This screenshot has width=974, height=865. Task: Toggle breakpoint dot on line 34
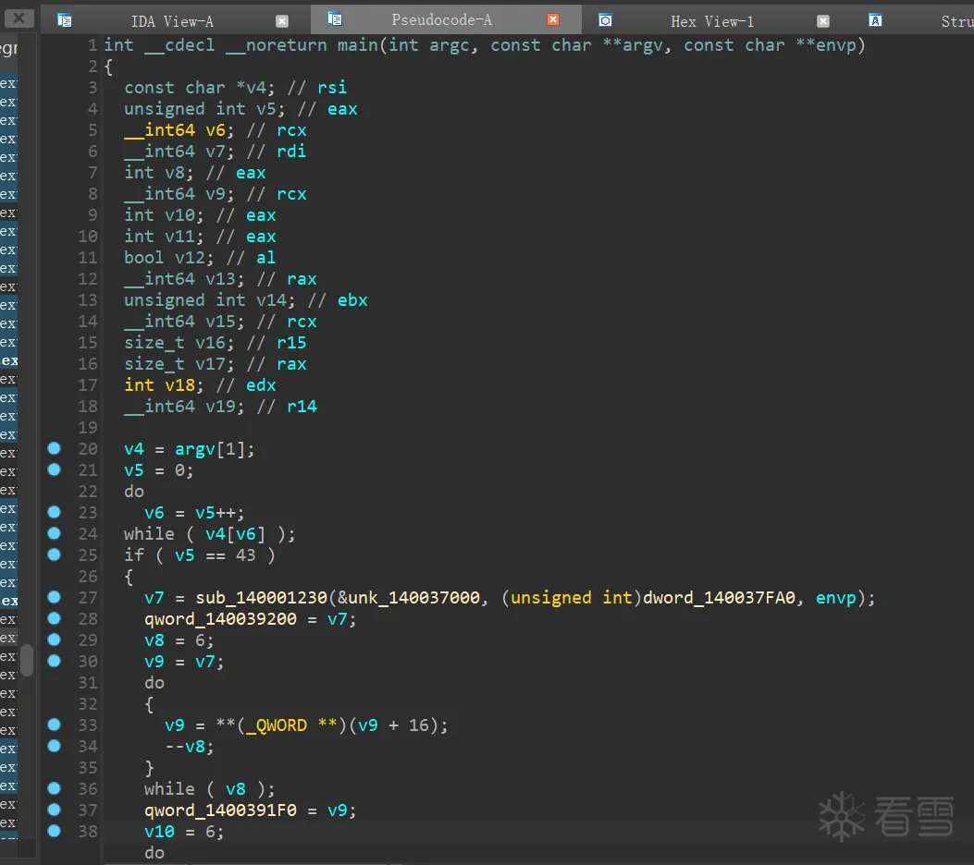tap(54, 746)
